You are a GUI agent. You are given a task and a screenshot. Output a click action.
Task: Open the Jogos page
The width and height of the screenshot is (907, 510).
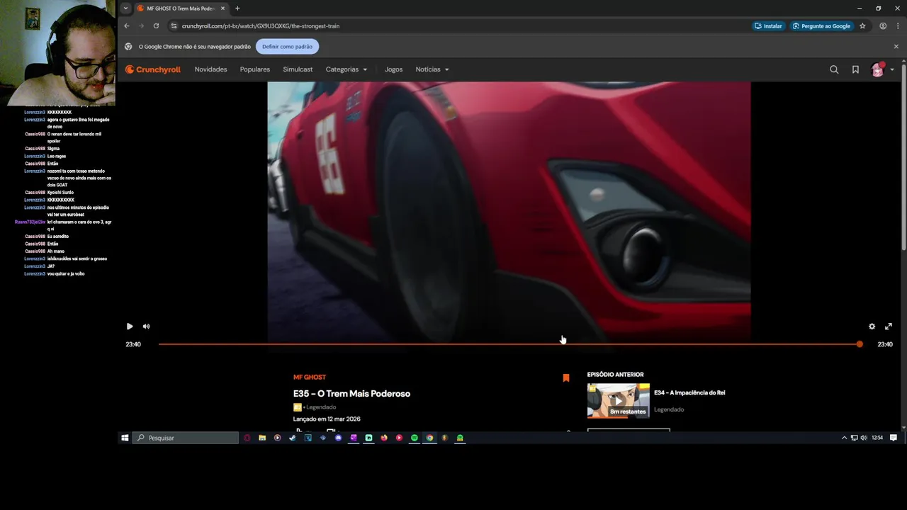393,69
